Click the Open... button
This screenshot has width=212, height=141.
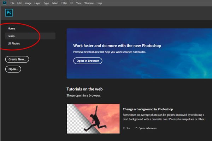pos(13,69)
